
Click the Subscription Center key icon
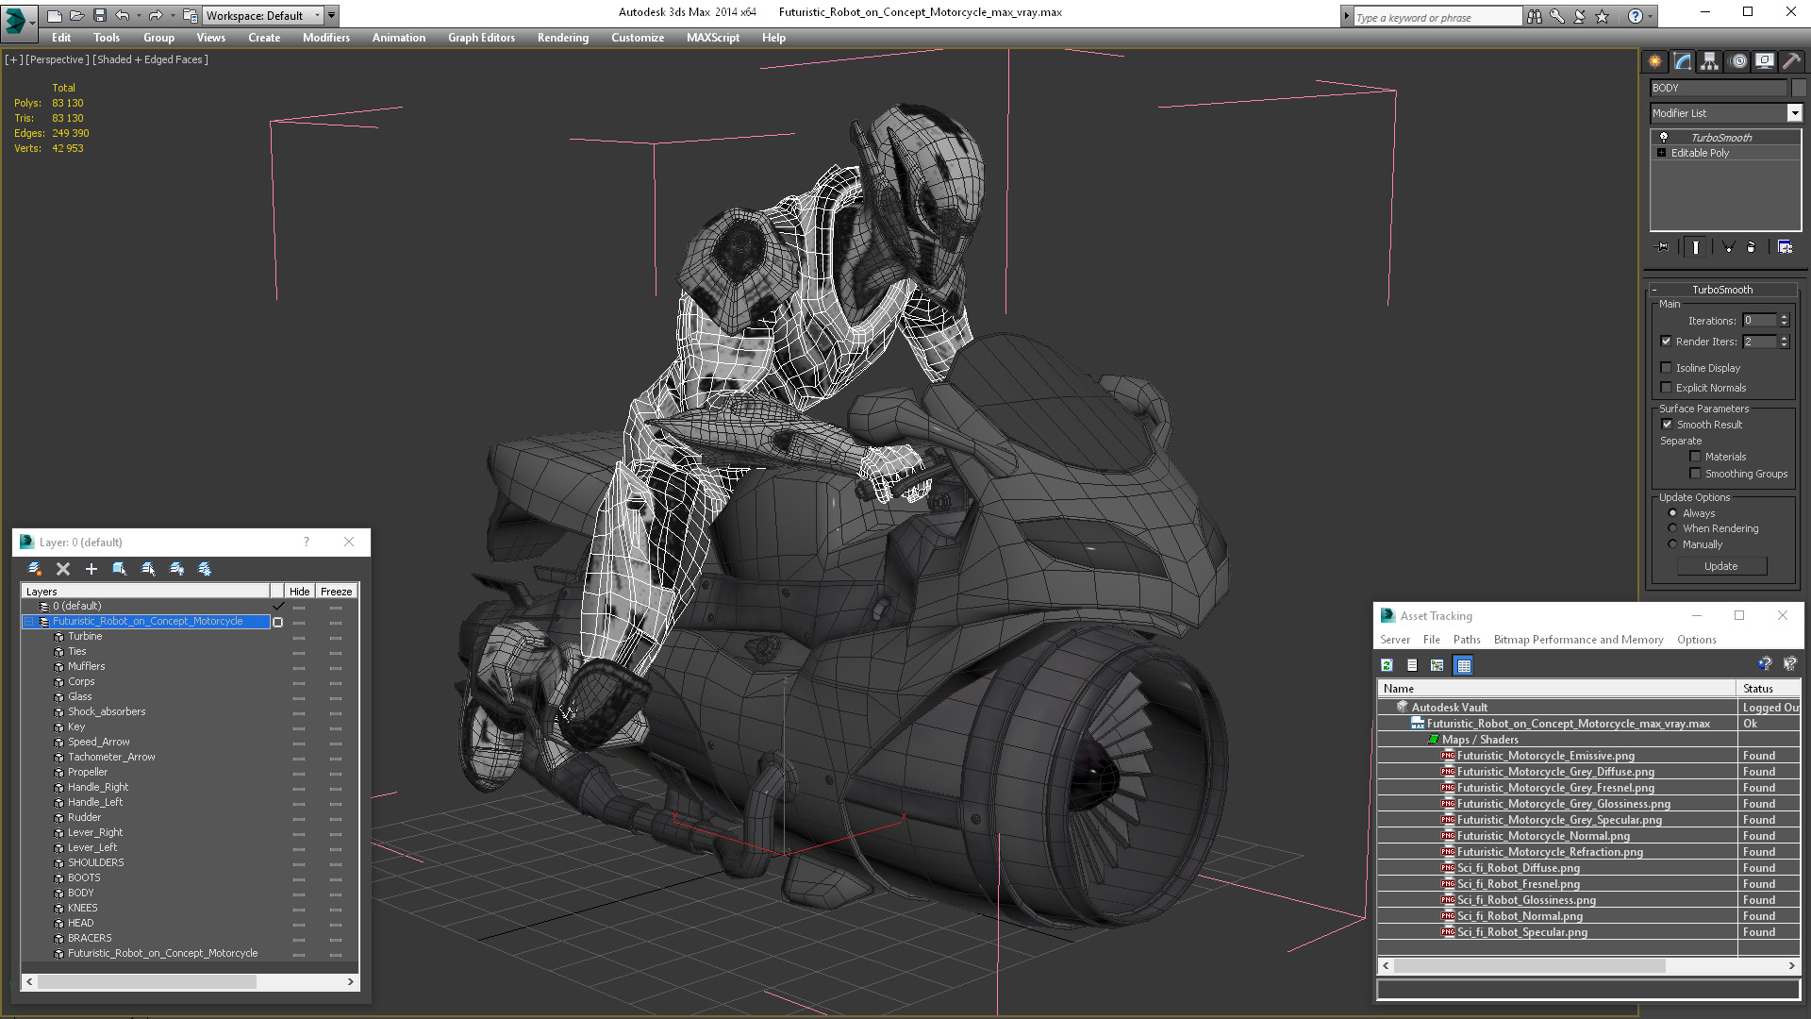tap(1557, 16)
